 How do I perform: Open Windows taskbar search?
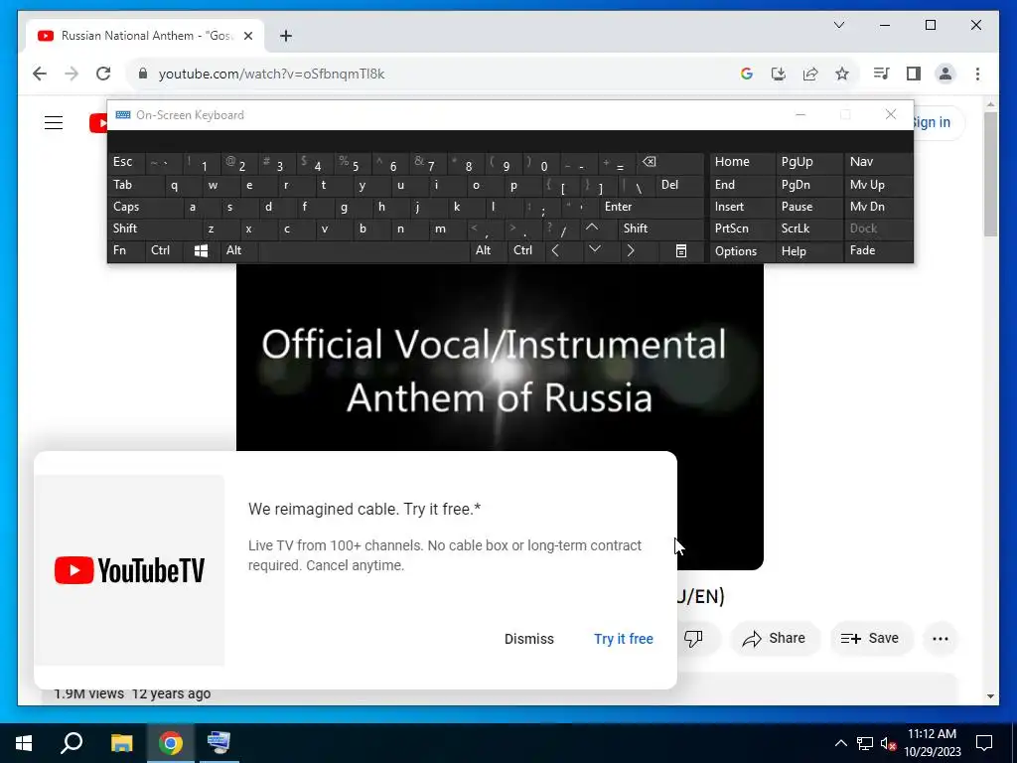(x=72, y=743)
